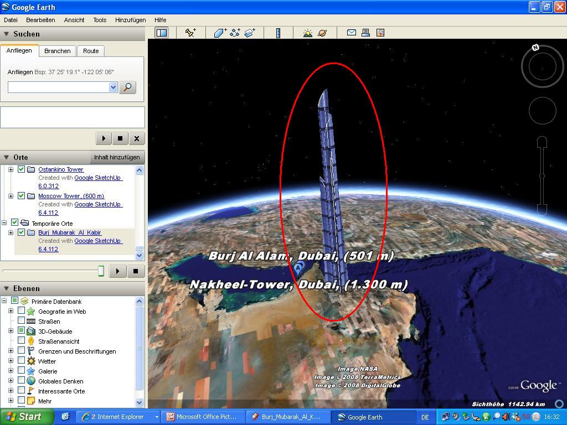Click the move joystick ring control

click(x=542, y=110)
